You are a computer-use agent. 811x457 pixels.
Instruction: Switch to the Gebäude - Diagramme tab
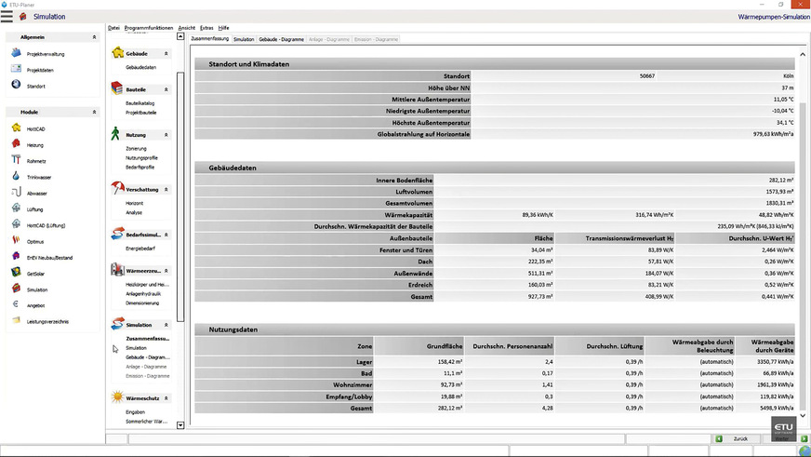click(x=281, y=40)
